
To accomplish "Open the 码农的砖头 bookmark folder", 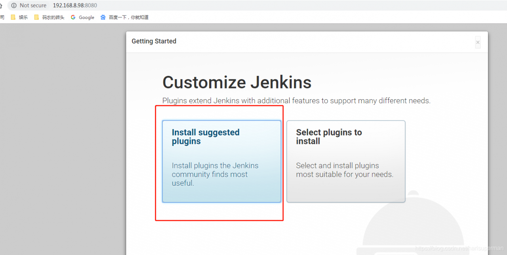I will [49, 17].
